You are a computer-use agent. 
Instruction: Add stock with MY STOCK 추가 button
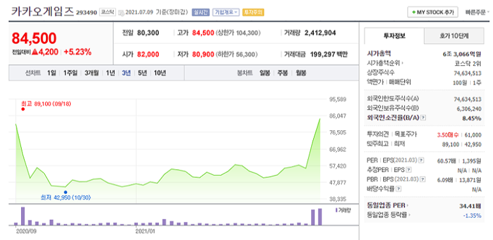pos(433,12)
